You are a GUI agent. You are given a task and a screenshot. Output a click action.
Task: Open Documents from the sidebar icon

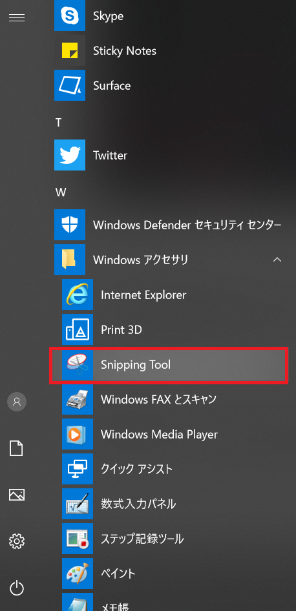point(16,448)
